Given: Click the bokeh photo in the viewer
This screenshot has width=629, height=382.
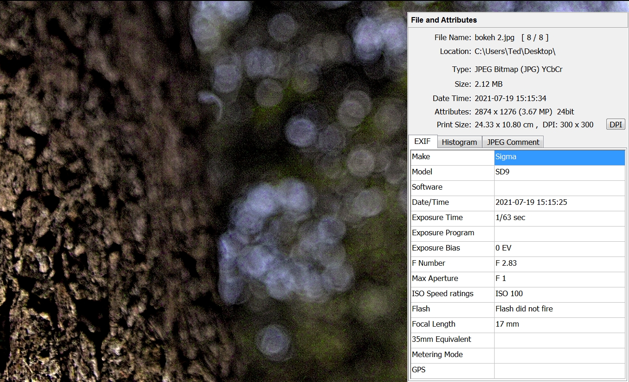Looking at the screenshot, I should point(203,191).
